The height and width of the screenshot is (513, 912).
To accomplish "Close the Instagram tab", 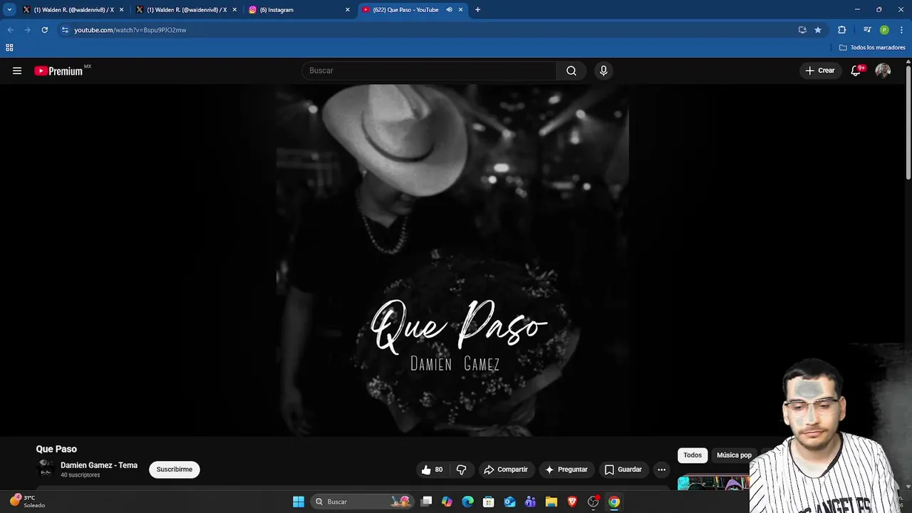I will point(348,10).
